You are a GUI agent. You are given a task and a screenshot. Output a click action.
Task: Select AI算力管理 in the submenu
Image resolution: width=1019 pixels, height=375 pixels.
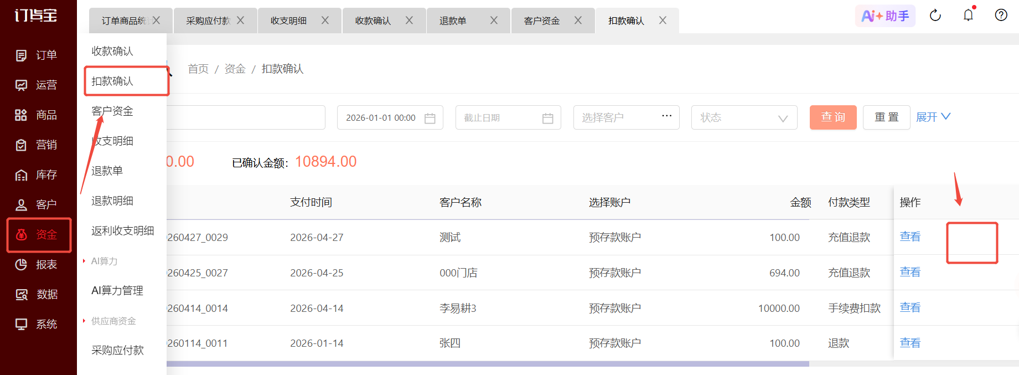coord(117,290)
